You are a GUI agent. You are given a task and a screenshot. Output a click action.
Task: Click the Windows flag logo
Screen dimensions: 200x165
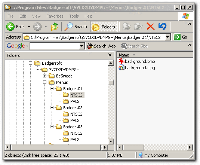click(x=186, y=16)
